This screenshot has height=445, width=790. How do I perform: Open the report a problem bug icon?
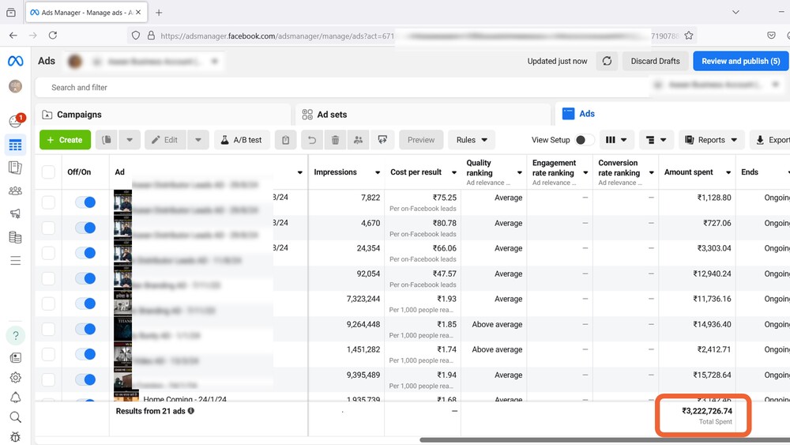click(x=15, y=436)
